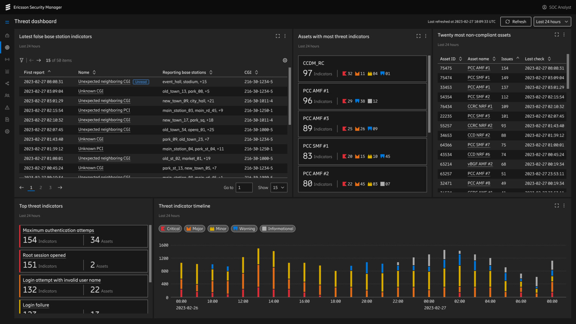Screen dimensions: 576x324
Task: Select the alarms warning triangle in sidebar
Action: tap(7, 107)
